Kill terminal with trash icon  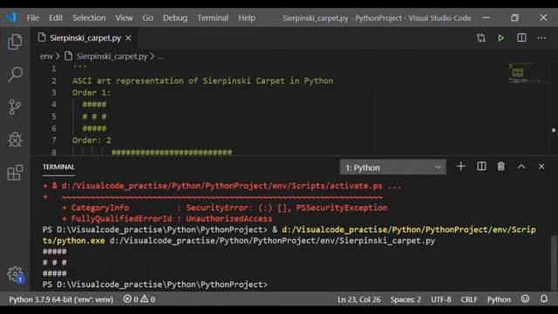pyautogui.click(x=501, y=167)
